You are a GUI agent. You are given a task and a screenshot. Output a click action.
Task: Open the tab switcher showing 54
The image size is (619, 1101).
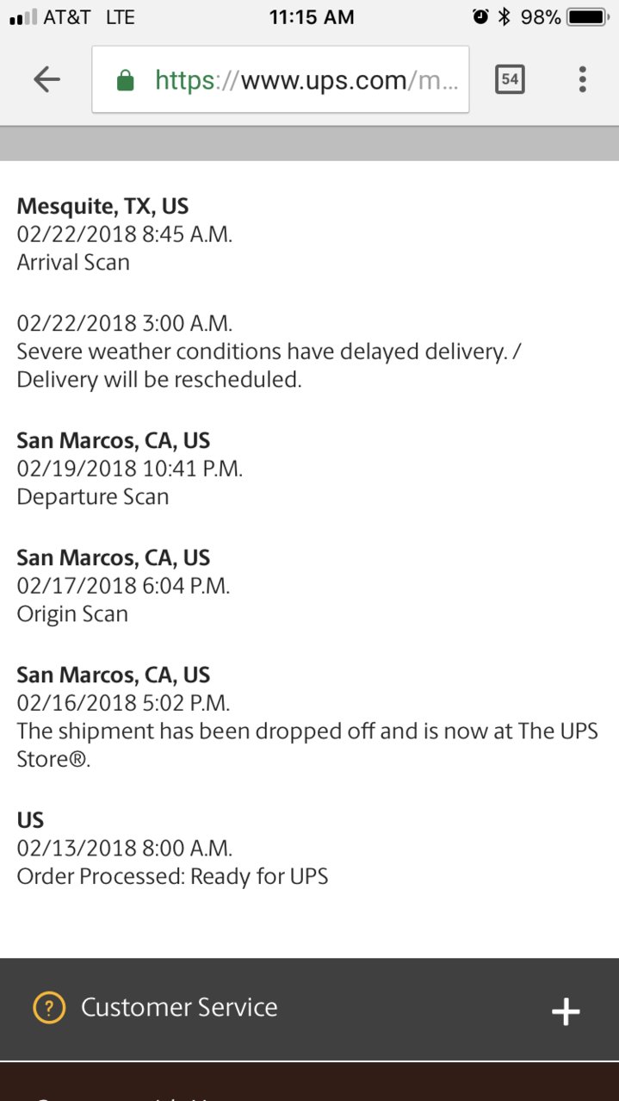pyautogui.click(x=510, y=80)
